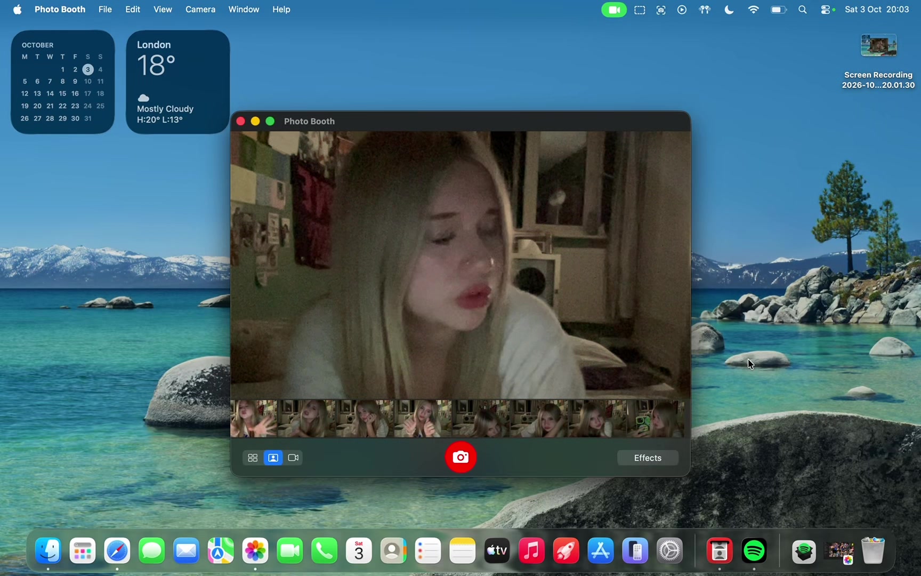
Task: Open Apple TV from the Dock
Action: [497, 550]
